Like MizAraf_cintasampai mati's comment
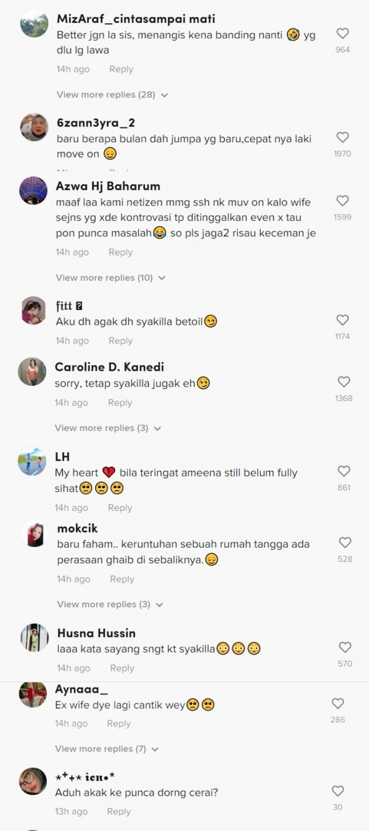This screenshot has height=831, width=369. point(343,34)
